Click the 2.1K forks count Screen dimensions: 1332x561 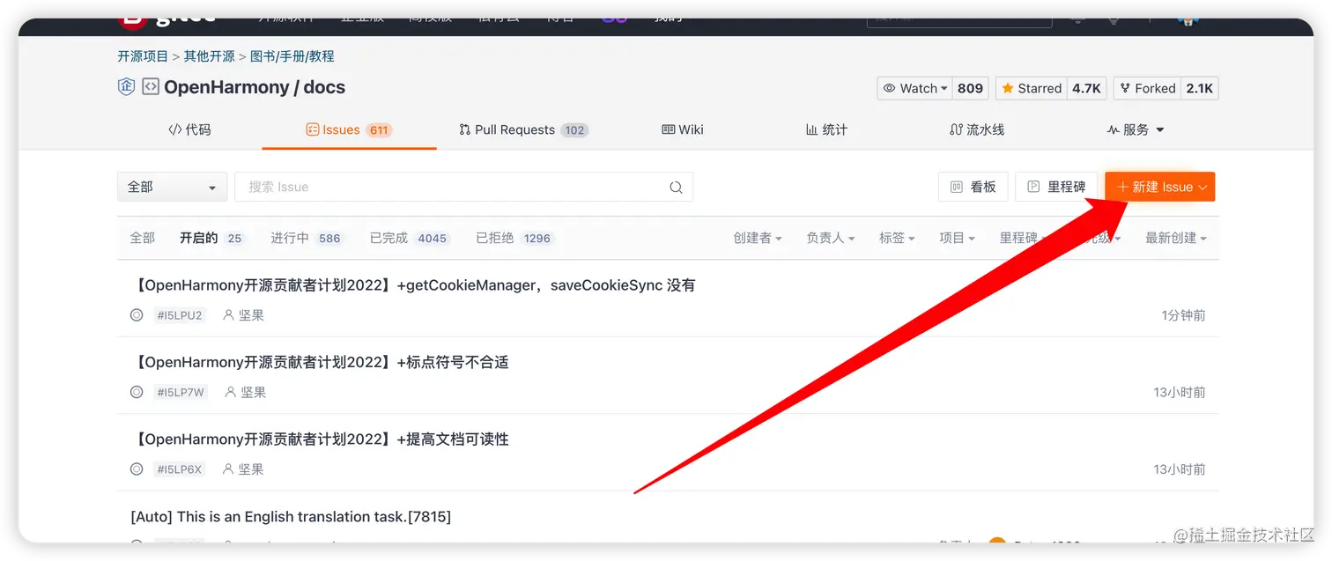(x=1200, y=88)
